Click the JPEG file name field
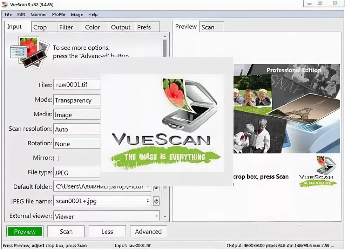The image size is (345, 250). (102, 201)
